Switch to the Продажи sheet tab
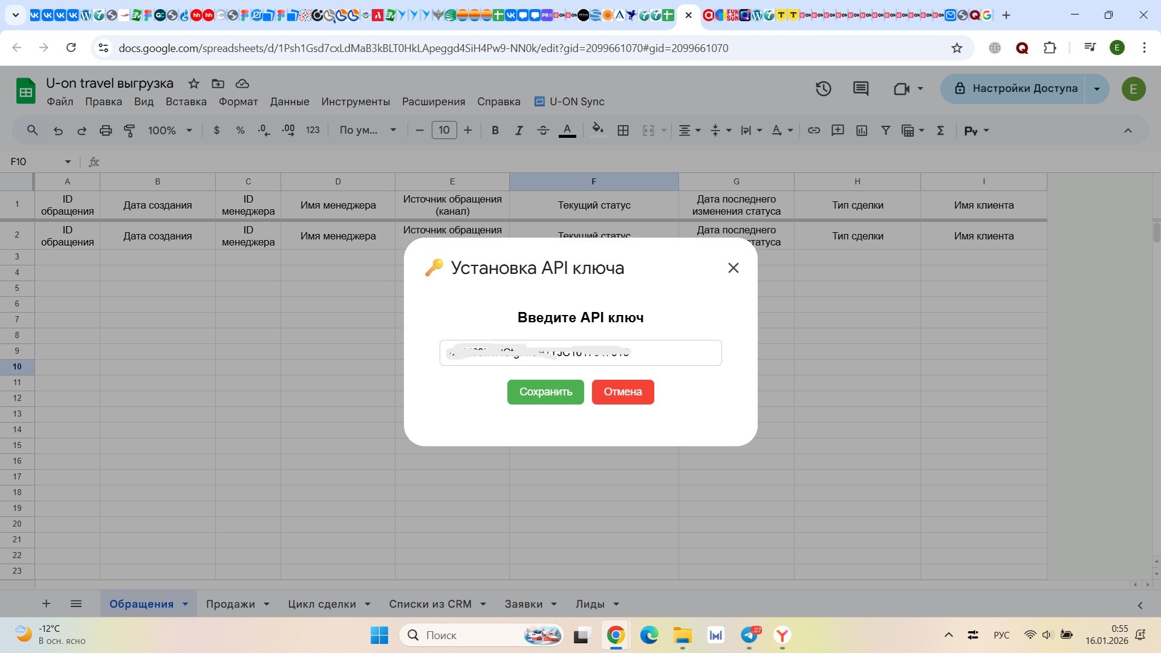 230,604
